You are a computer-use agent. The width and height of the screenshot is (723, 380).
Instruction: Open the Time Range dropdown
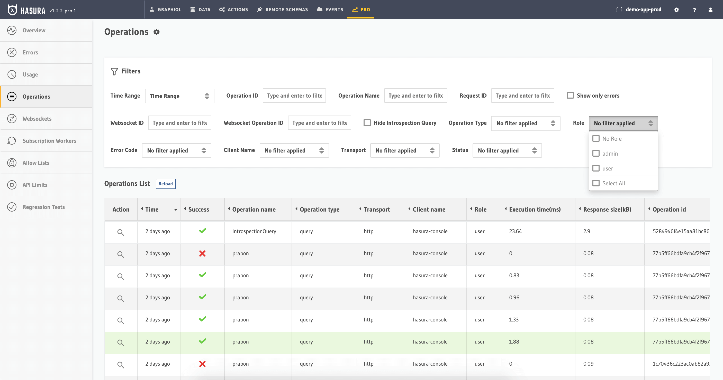179,96
